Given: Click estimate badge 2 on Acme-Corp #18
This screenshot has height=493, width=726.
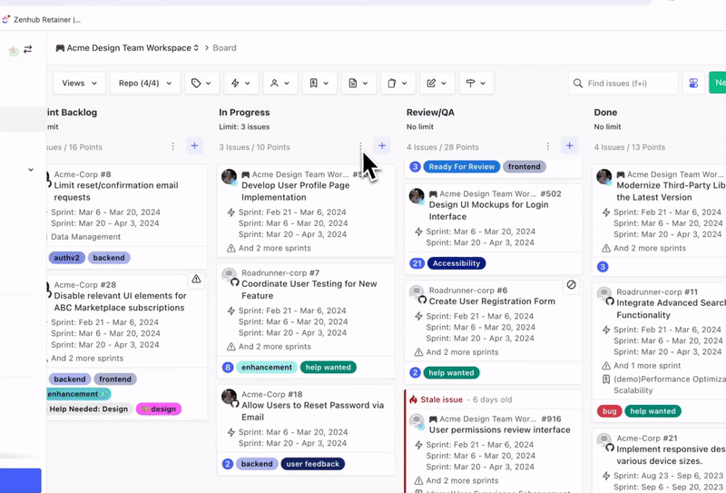Looking at the screenshot, I should coord(228,464).
